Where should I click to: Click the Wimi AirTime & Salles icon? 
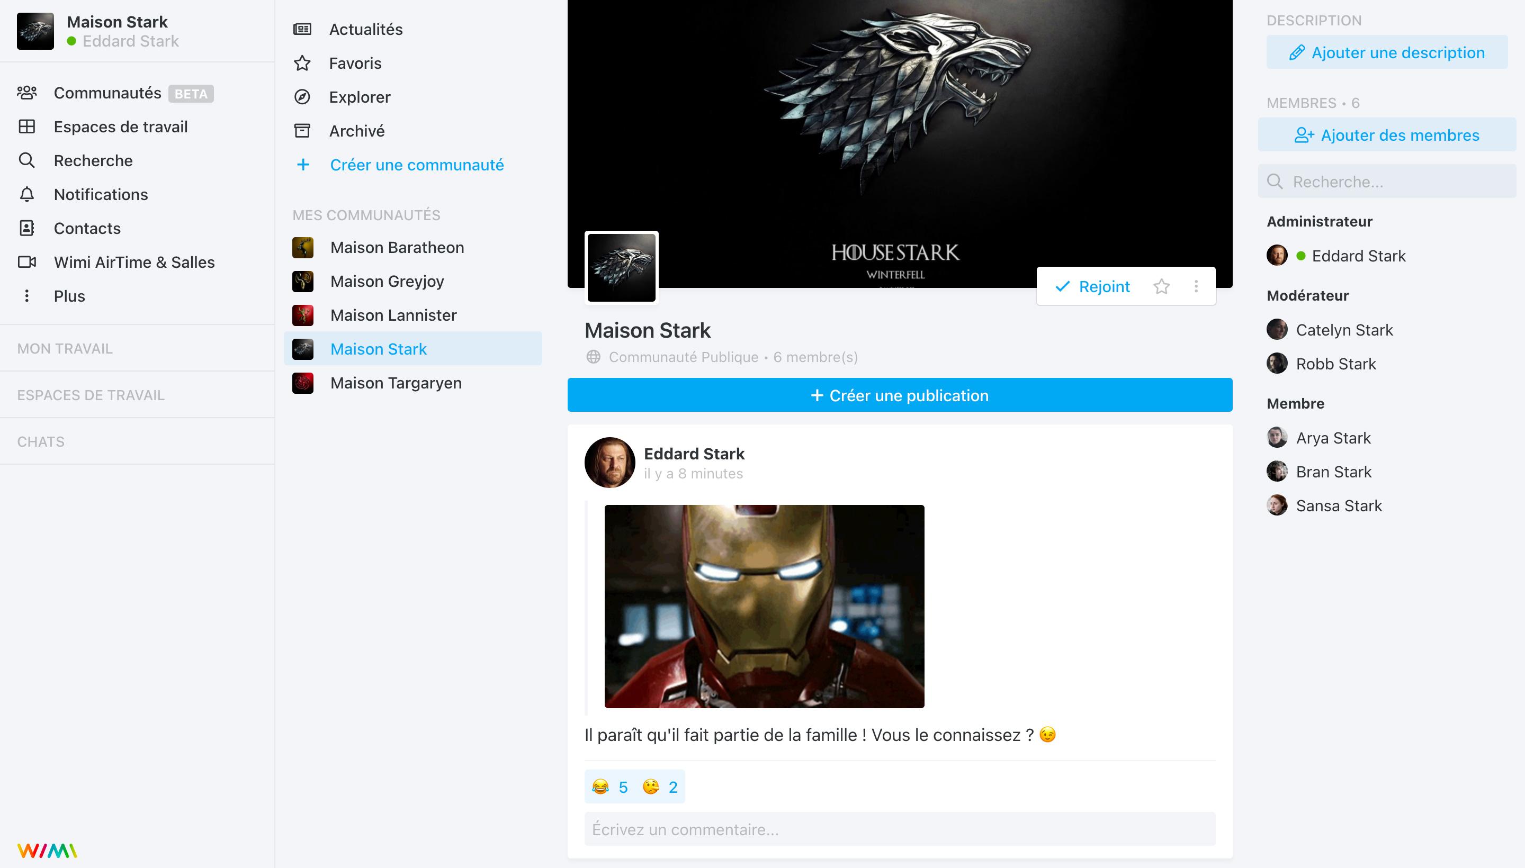point(28,262)
